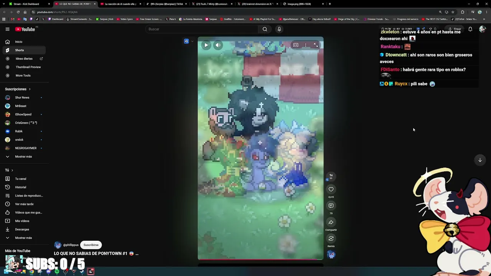Open Chrome from the taskbar

pyautogui.click(x=31, y=271)
